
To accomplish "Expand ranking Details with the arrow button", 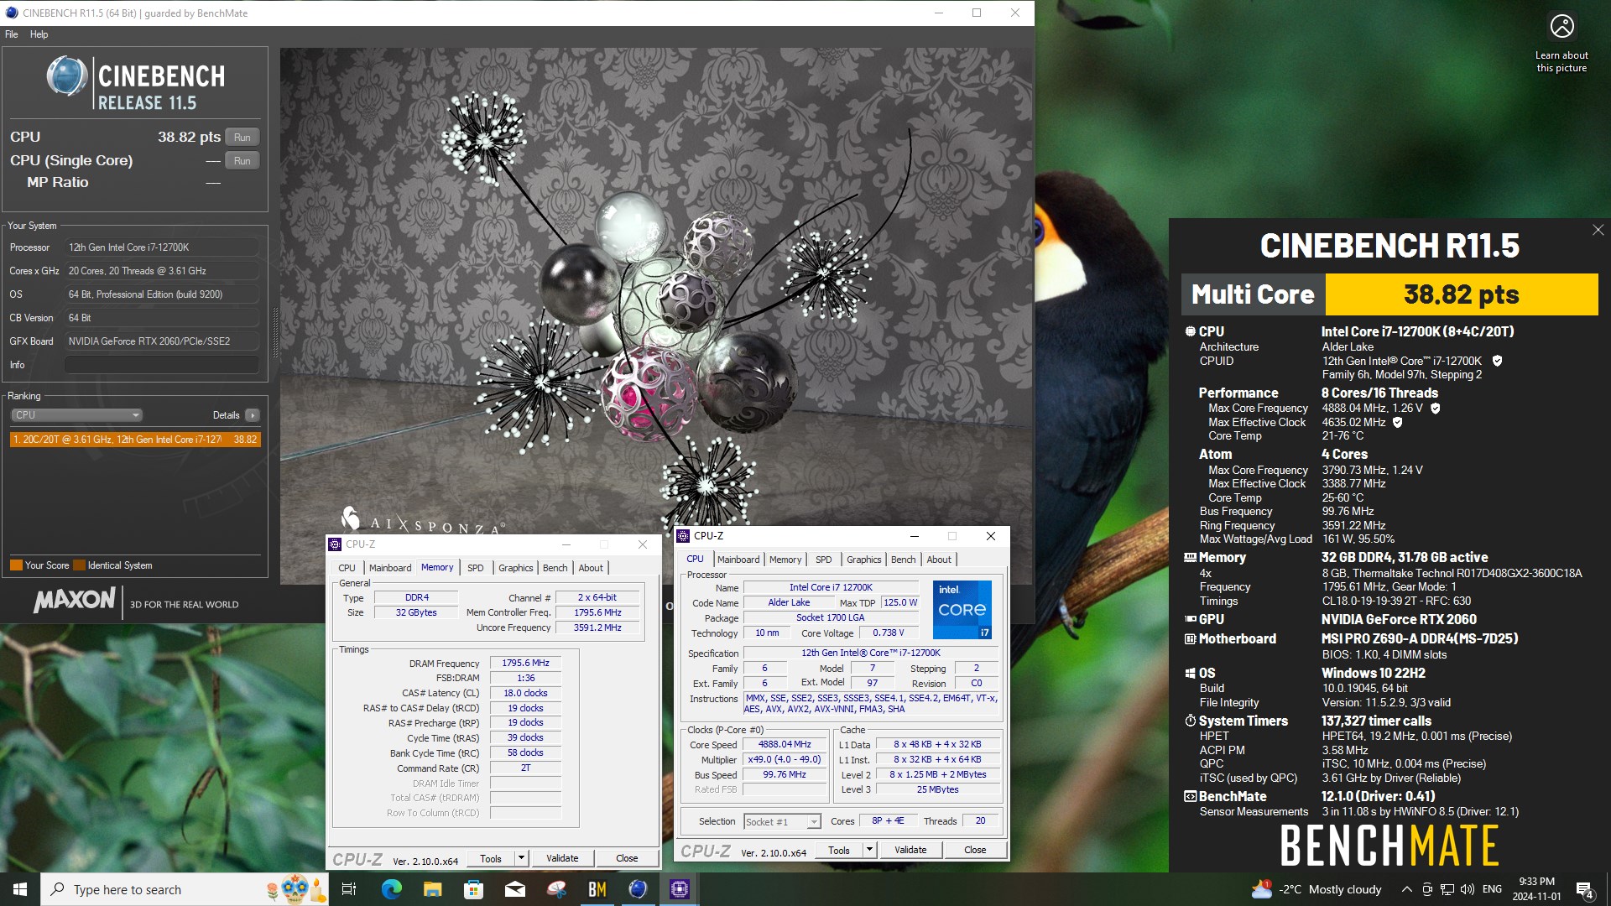I will click(x=252, y=415).
